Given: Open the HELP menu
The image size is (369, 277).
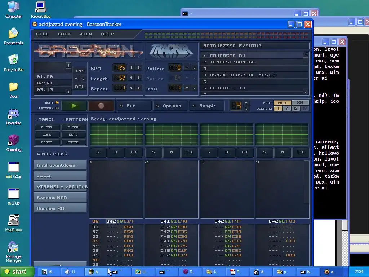Looking at the screenshot, I should pos(107,34).
